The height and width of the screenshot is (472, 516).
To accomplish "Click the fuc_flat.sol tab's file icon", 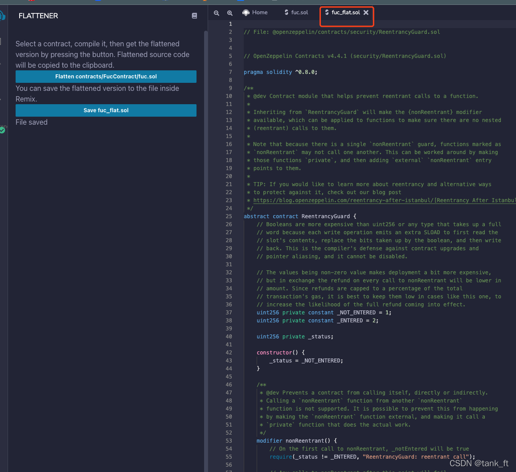I will (327, 12).
